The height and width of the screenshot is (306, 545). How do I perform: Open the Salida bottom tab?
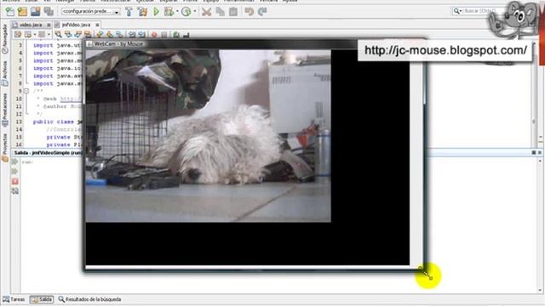point(42,299)
